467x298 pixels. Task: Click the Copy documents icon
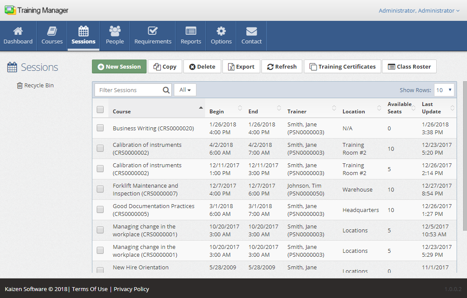tap(157, 67)
